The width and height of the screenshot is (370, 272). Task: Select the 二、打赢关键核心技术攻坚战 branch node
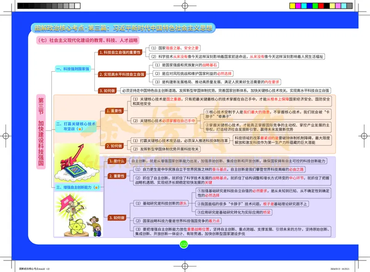[75, 127]
